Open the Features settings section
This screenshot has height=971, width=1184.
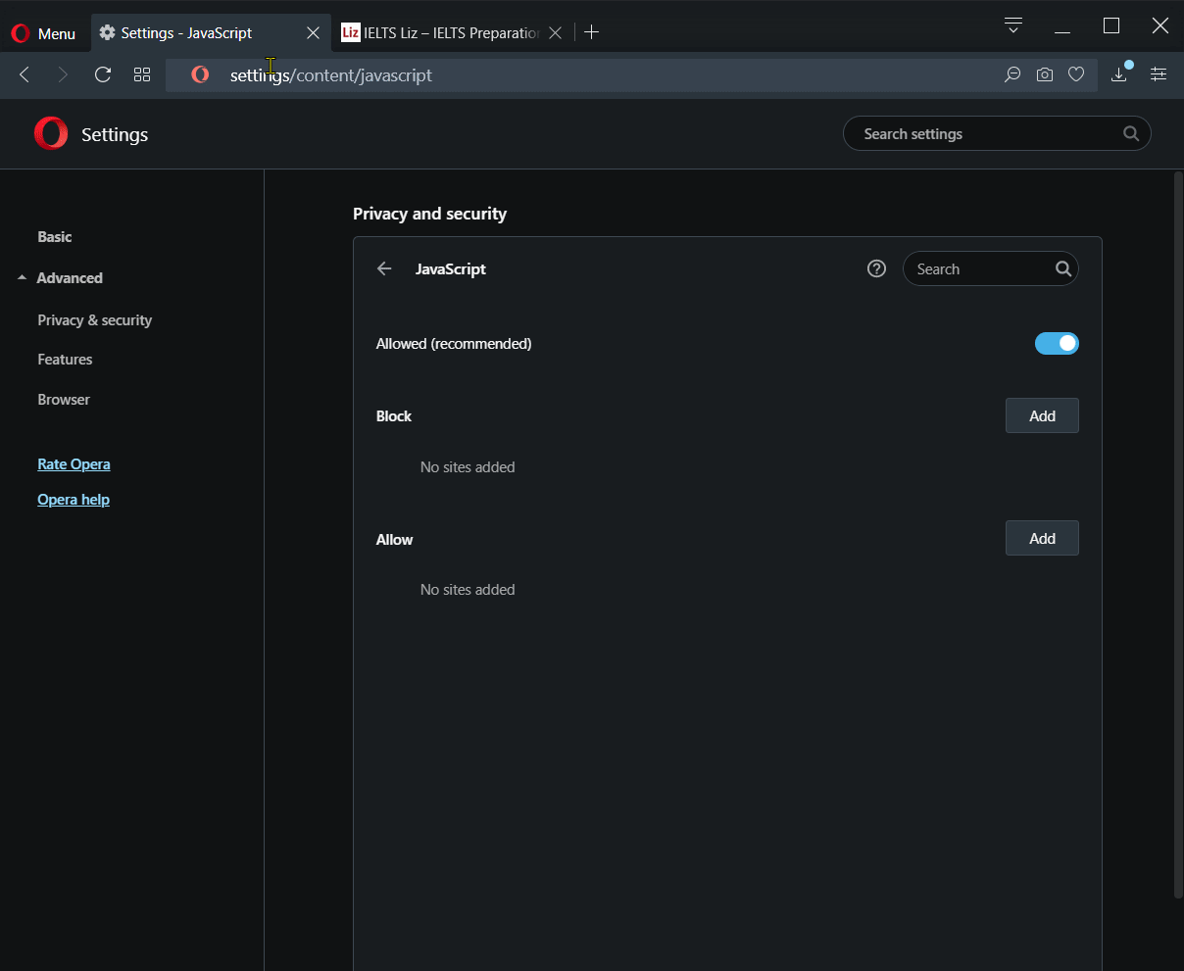[65, 360]
